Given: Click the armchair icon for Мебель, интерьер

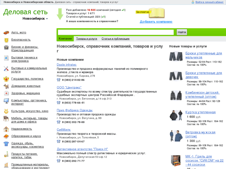Looking at the screenshot, I should [x=6, y=119].
